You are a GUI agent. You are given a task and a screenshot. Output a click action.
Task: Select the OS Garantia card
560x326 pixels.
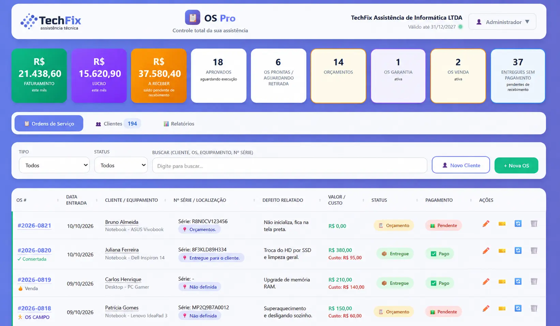pos(398,76)
